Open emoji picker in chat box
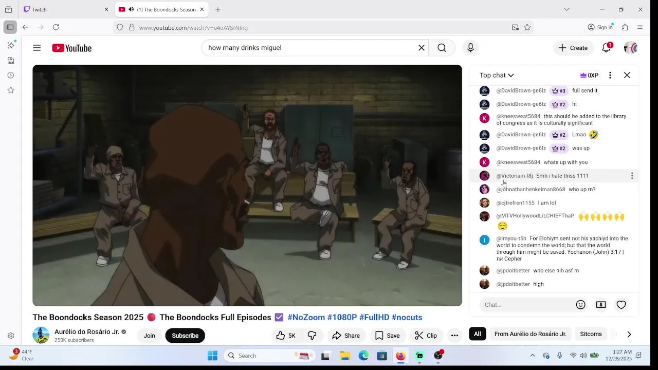The height and width of the screenshot is (370, 658). pyautogui.click(x=581, y=305)
